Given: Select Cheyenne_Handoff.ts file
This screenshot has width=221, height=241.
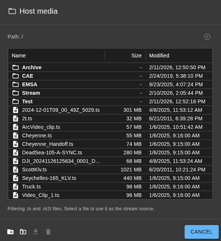Looking at the screenshot, I should [x=110, y=144].
